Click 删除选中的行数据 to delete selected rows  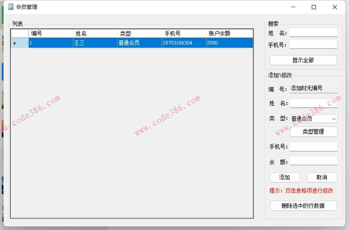point(303,206)
